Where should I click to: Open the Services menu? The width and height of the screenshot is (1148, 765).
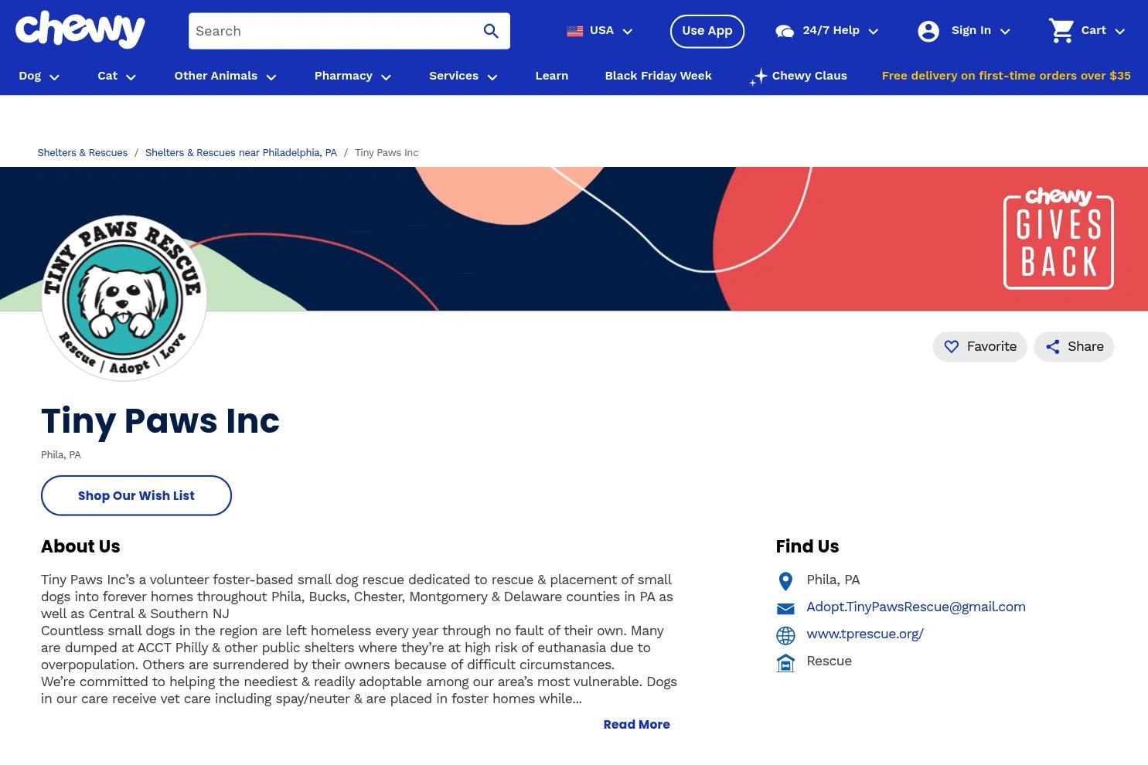tap(464, 76)
